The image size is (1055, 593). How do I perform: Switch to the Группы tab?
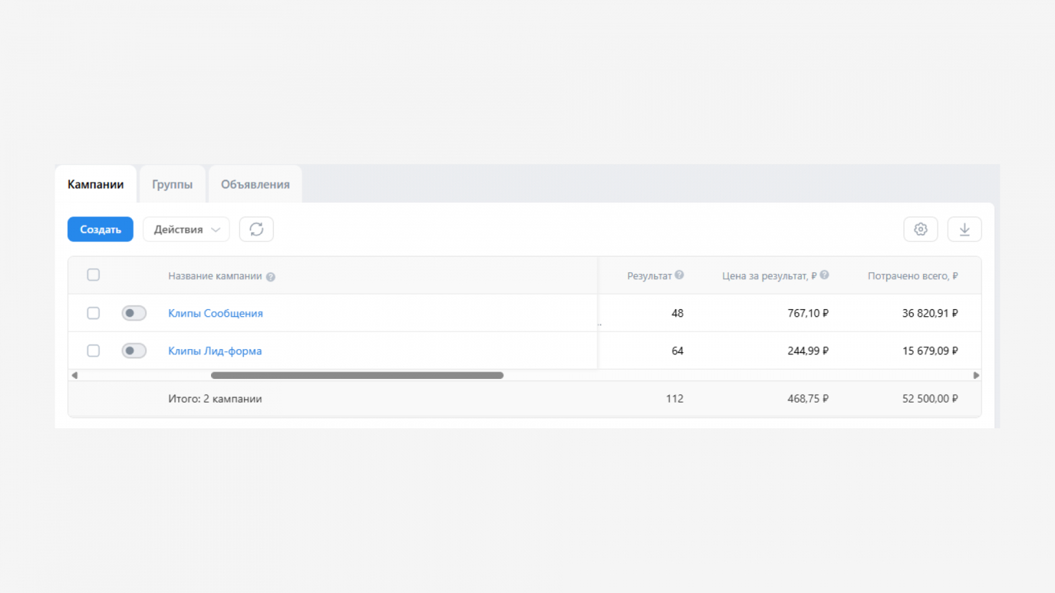click(x=172, y=184)
